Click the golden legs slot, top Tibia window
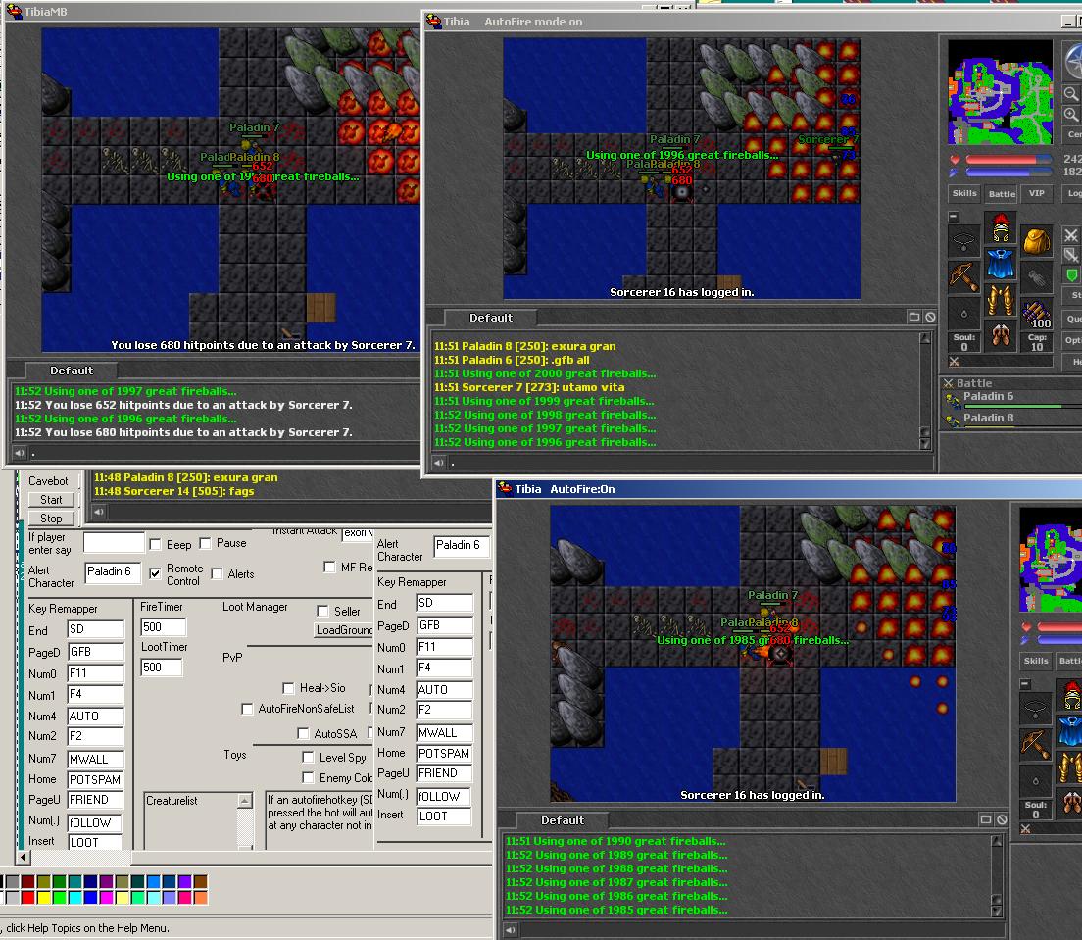The image size is (1082, 940). pyautogui.click(x=1001, y=301)
